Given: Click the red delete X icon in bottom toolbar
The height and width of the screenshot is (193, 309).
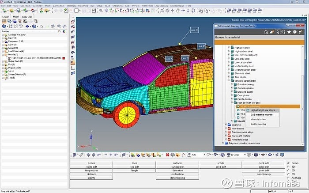Looking at the screenshot, I should [x=166, y=155].
